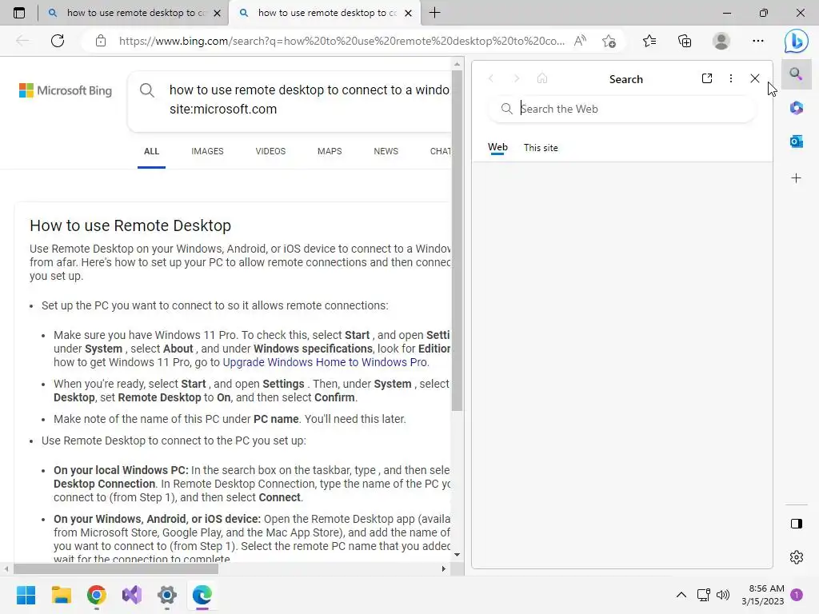Image resolution: width=819 pixels, height=614 pixels.
Task: Open Outlook from the Edge sidebar
Action: tap(796, 141)
